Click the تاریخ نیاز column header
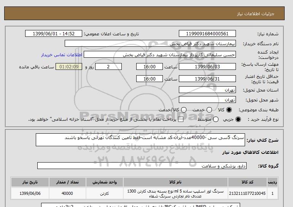Image resolution: width=293 pixels, height=207 pixels. tap(30, 182)
